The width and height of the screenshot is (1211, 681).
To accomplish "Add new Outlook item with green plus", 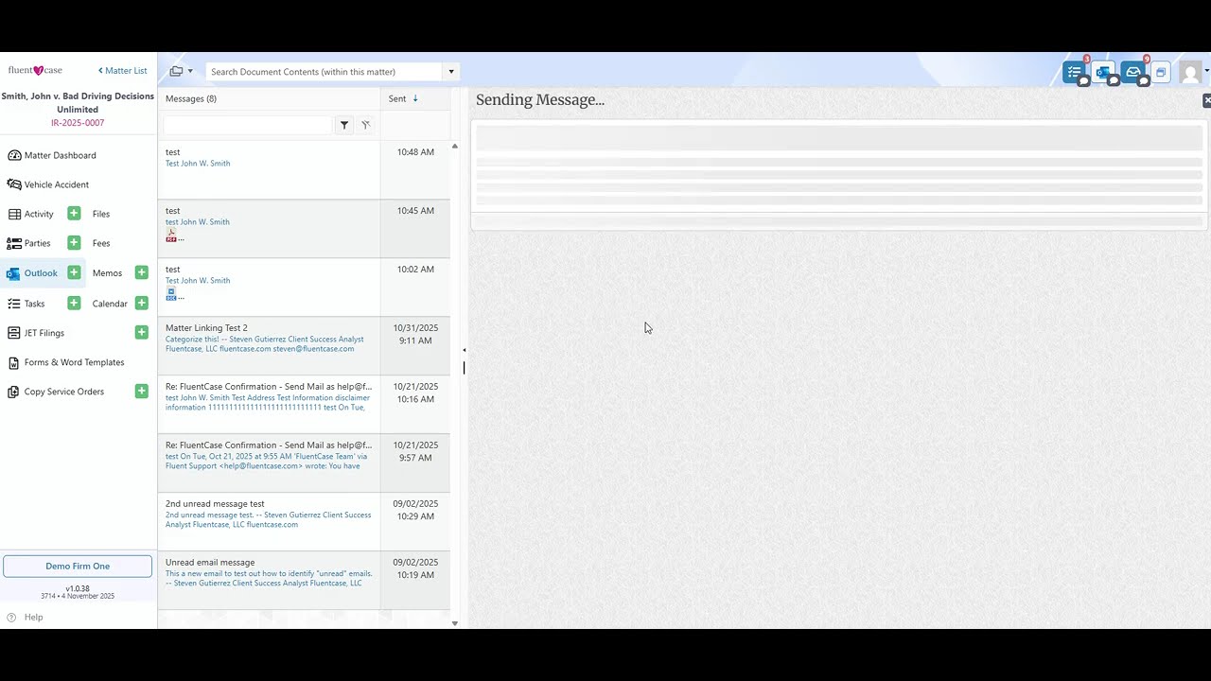I will 74,272.
